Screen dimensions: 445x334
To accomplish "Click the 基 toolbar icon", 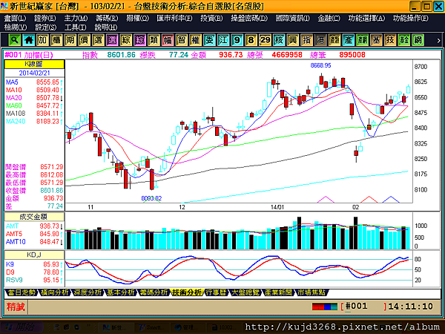I will click(376, 40).
